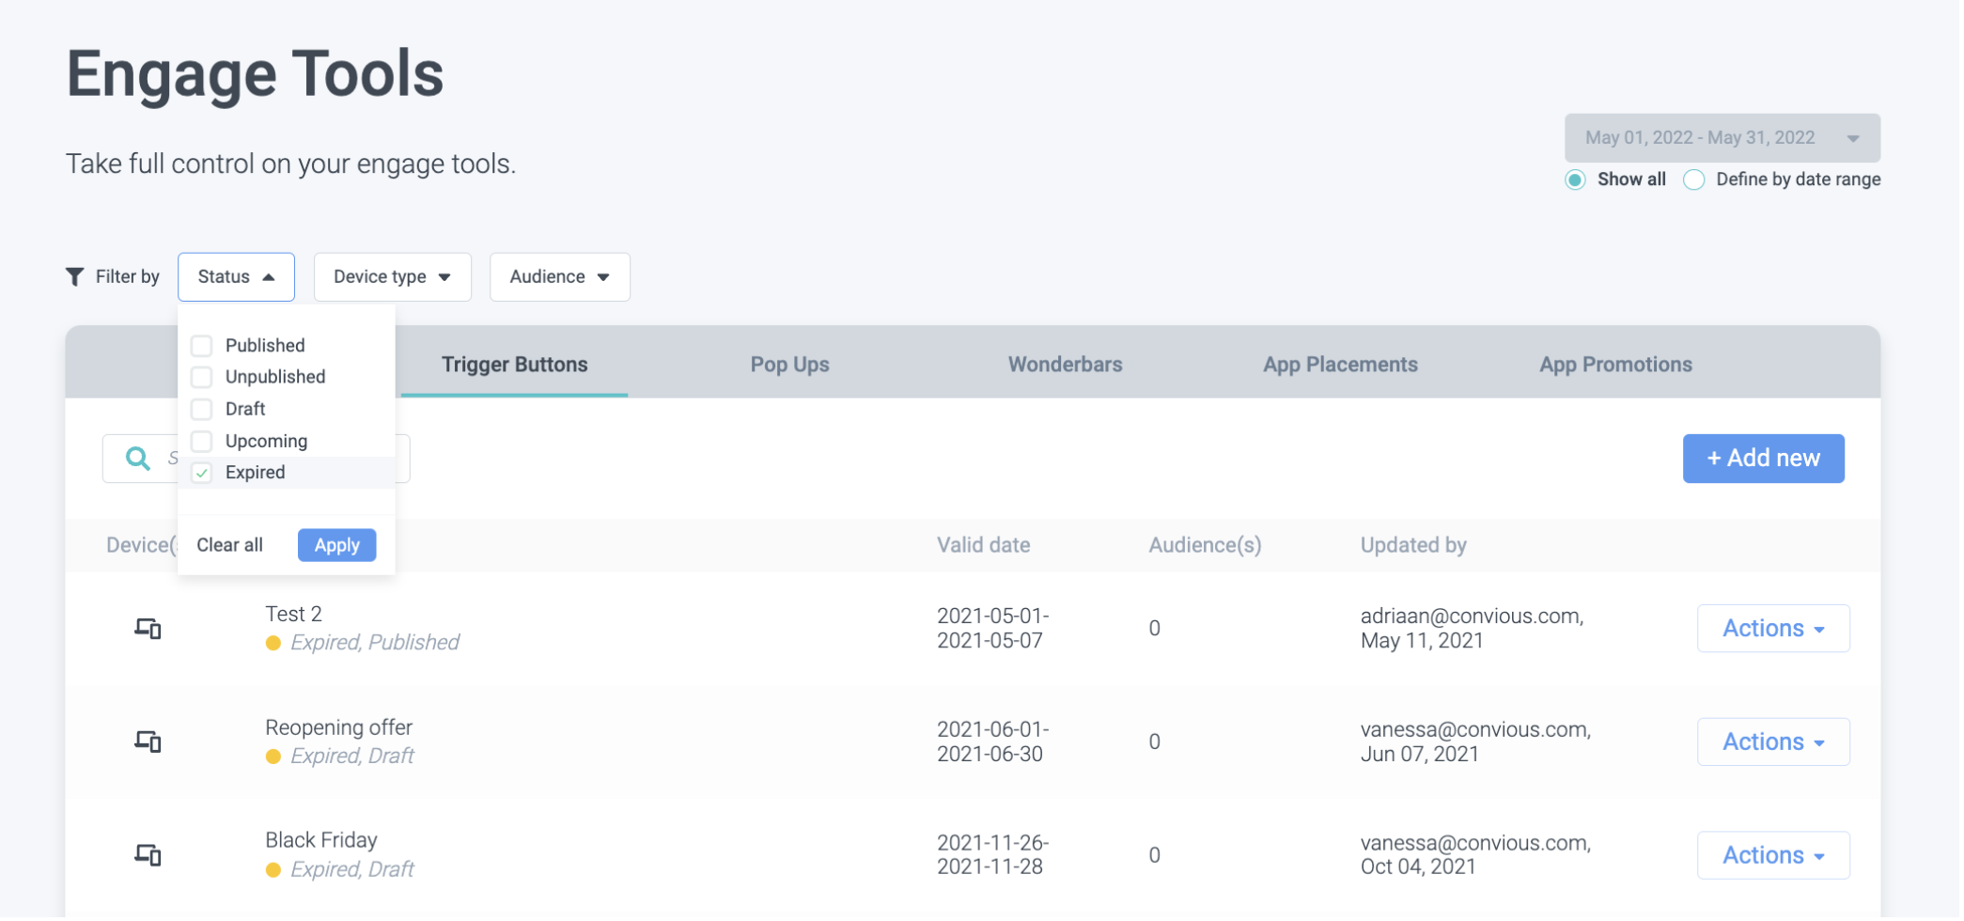Click the Audience(s) column header
The width and height of the screenshot is (1964, 921).
pos(1205,545)
